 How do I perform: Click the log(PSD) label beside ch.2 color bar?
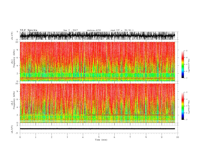pos(189,107)
